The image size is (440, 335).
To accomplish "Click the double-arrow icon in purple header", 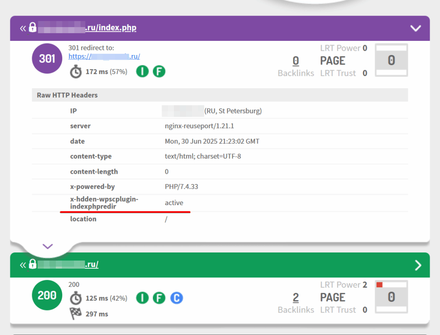I will click(23, 28).
